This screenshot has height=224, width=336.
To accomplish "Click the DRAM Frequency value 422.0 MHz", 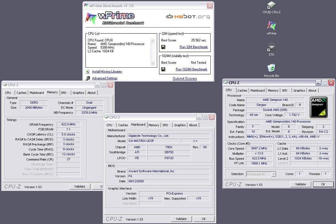I will (x=68, y=124).
